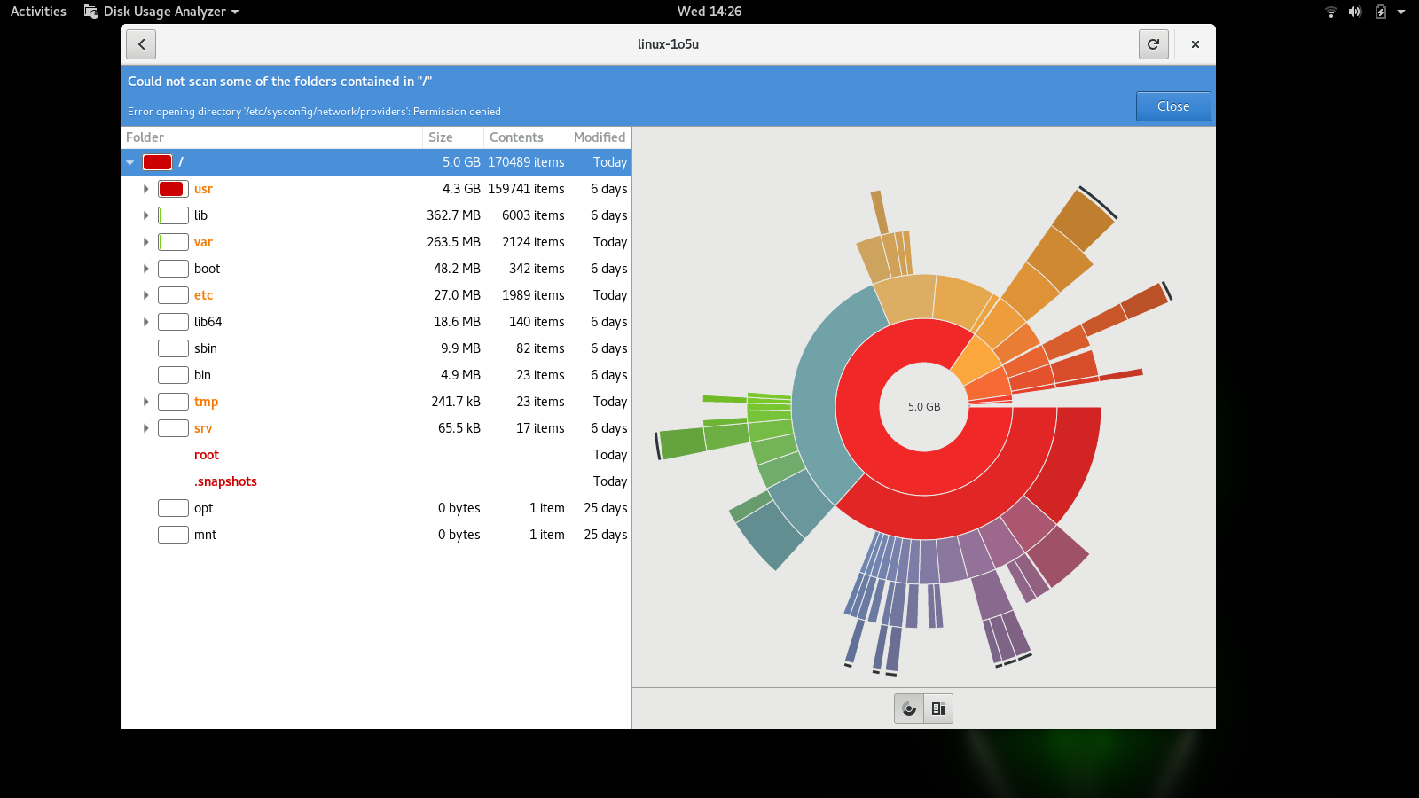Viewport: 1419px width, 798px height.
Task: Click the rescan refresh icon
Action: (x=1153, y=44)
